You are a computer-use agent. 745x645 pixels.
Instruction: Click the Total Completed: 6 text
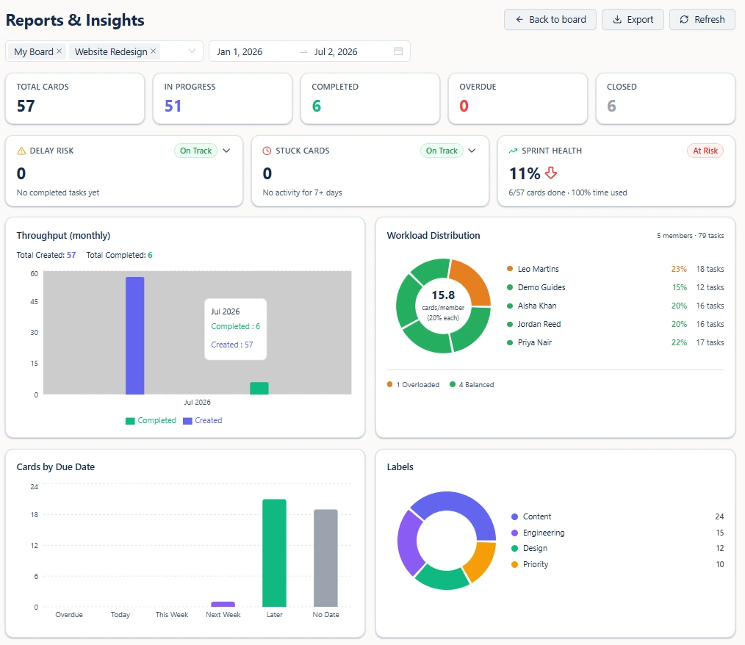(x=119, y=255)
